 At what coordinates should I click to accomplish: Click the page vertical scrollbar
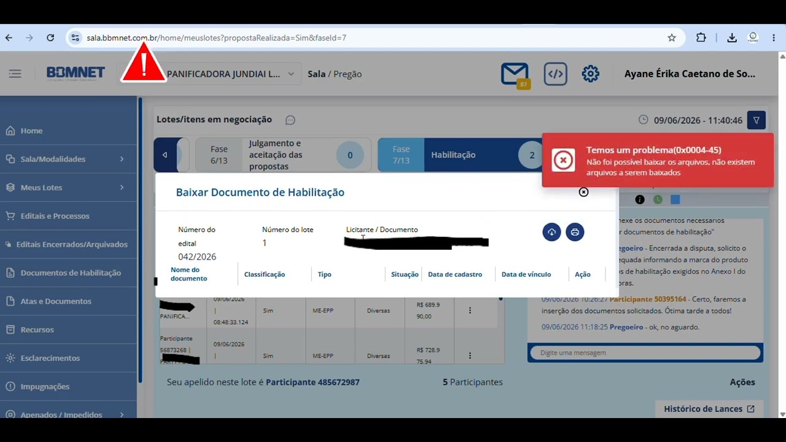[782, 233]
